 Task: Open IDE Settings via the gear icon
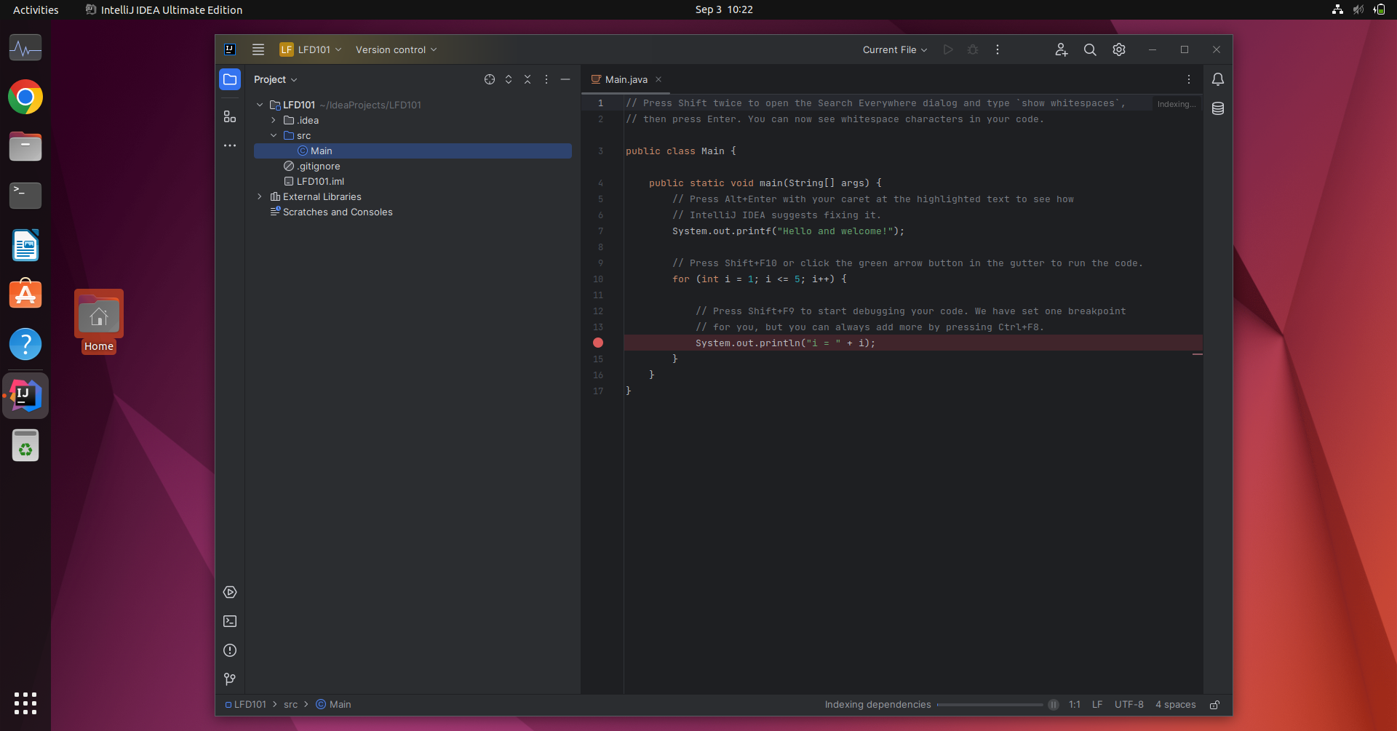pos(1118,49)
